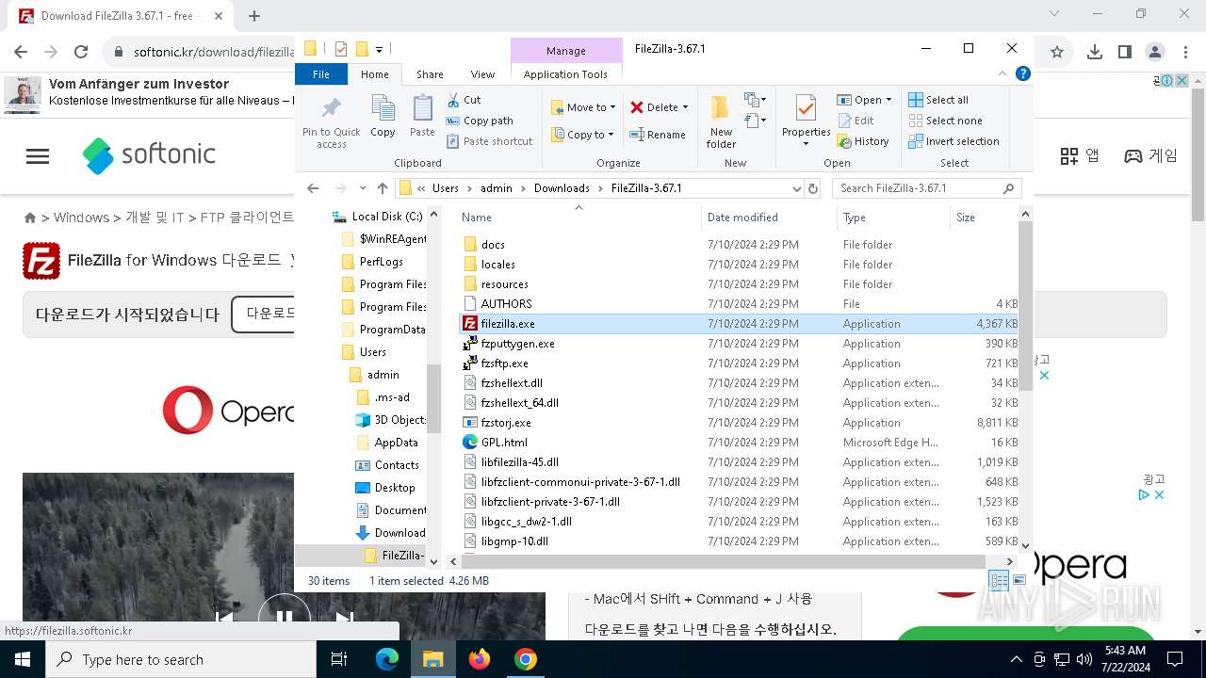Image resolution: width=1206 pixels, height=678 pixels.
Task: Click Invert selection in ribbon
Action: 953,141
